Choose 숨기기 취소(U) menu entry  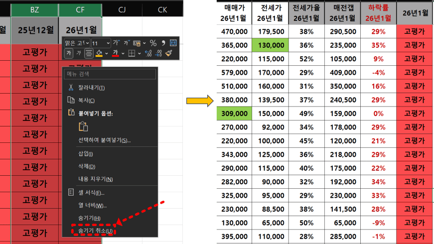(95, 231)
